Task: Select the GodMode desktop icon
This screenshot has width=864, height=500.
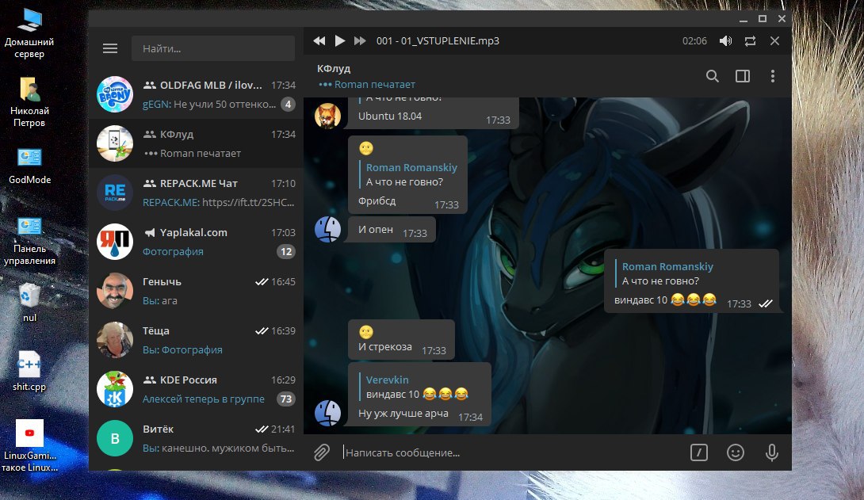Action: 29,165
